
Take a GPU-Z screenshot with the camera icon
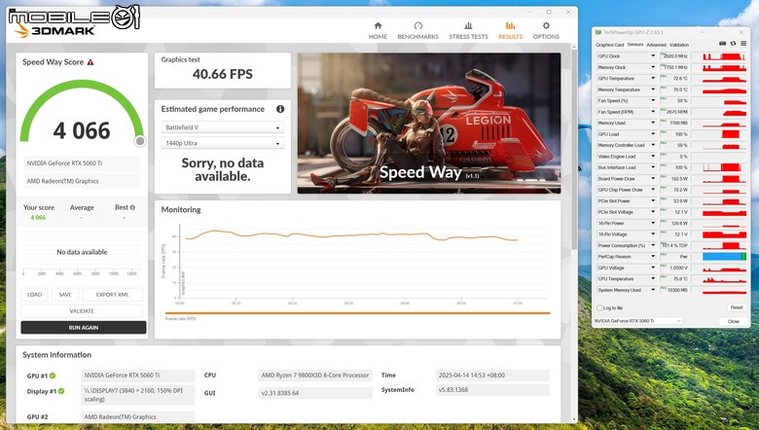click(722, 44)
